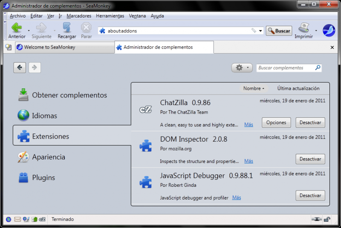Select the Plugins category
The width and height of the screenshot is (341, 228).
pos(72,177)
